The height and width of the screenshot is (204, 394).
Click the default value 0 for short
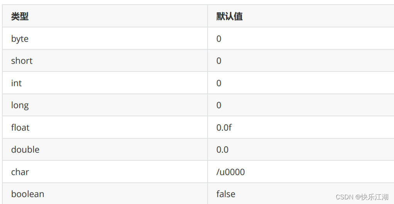(218, 61)
